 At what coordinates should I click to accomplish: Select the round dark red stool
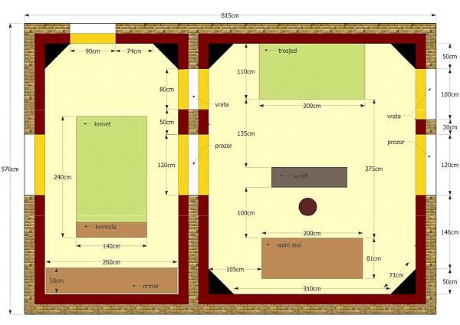click(308, 207)
